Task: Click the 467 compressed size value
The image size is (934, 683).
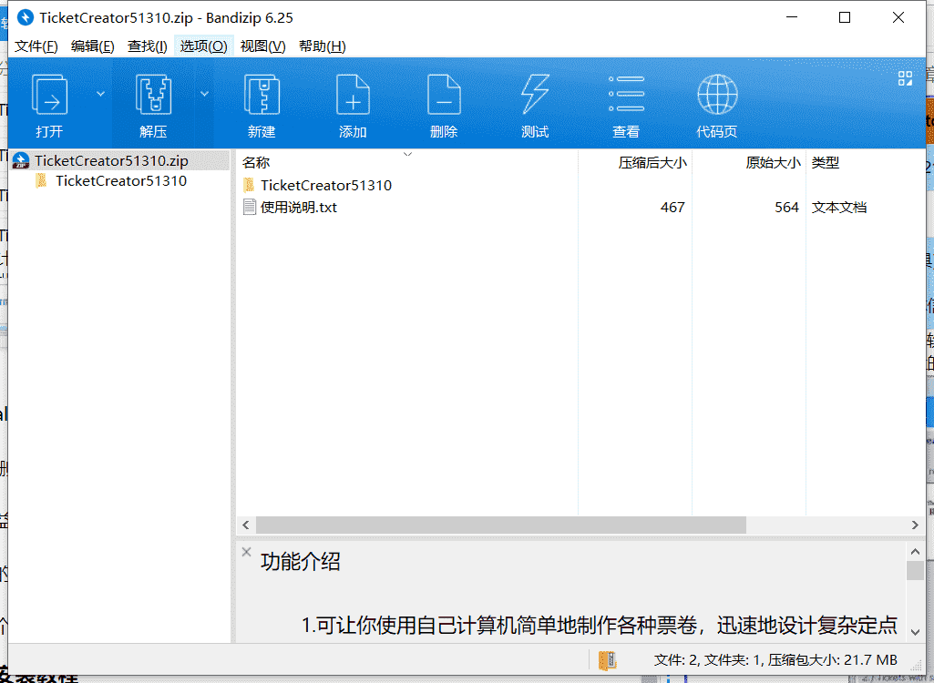Action: click(672, 208)
